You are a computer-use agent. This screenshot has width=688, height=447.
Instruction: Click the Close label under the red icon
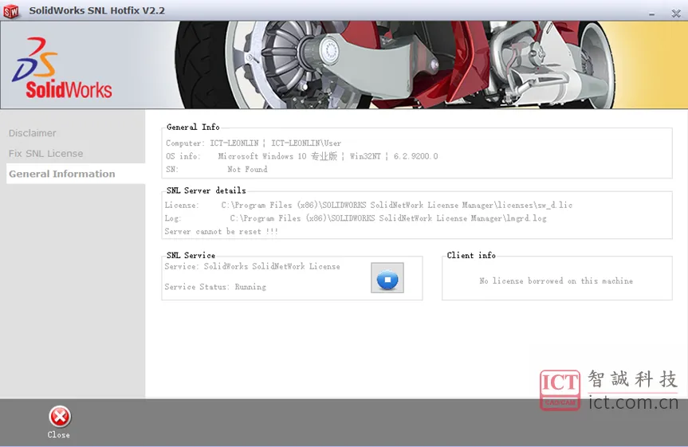59,435
